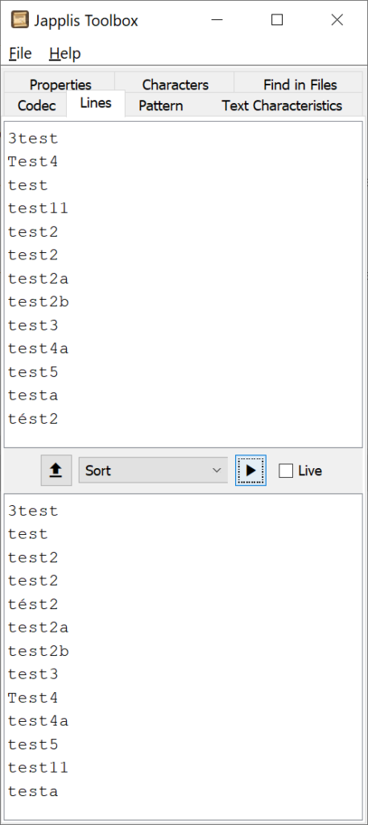Maximize the Japplis Toolbox window
This screenshot has width=368, height=825.
pyautogui.click(x=277, y=20)
